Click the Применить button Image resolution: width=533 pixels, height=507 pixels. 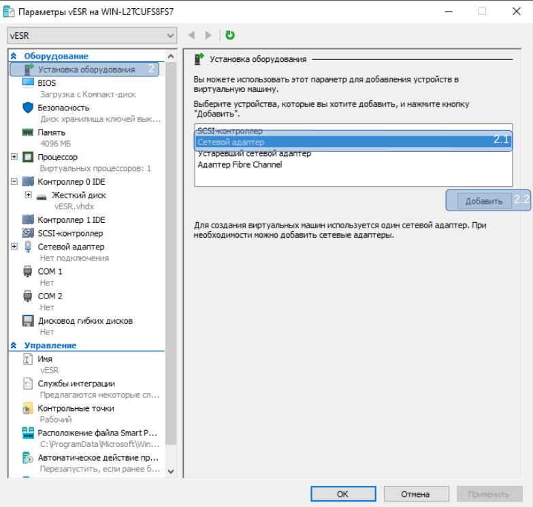489,494
